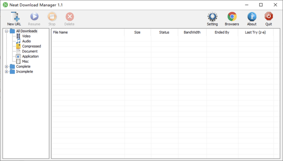
Task: Open Browsers integration Chrome icon
Action: [232, 17]
